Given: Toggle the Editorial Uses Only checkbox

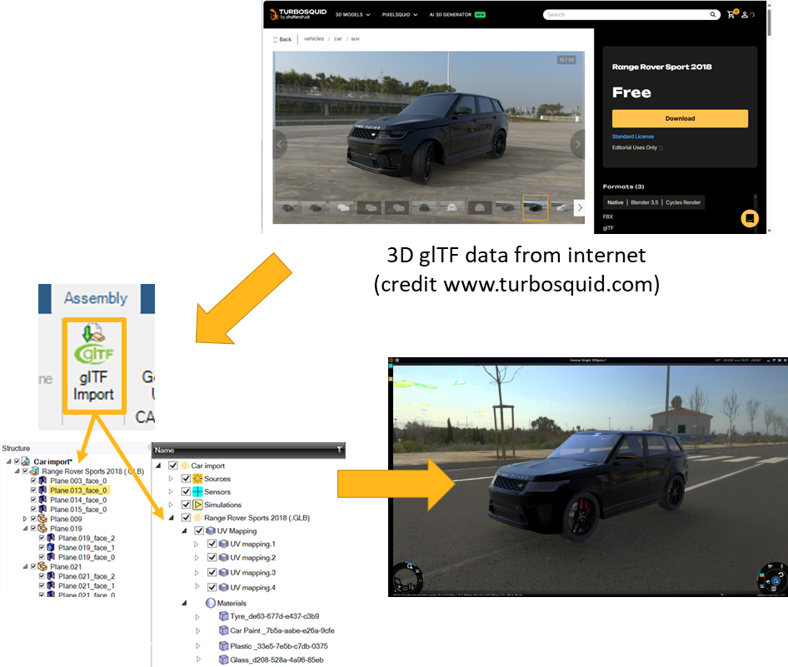Looking at the screenshot, I should [x=661, y=147].
